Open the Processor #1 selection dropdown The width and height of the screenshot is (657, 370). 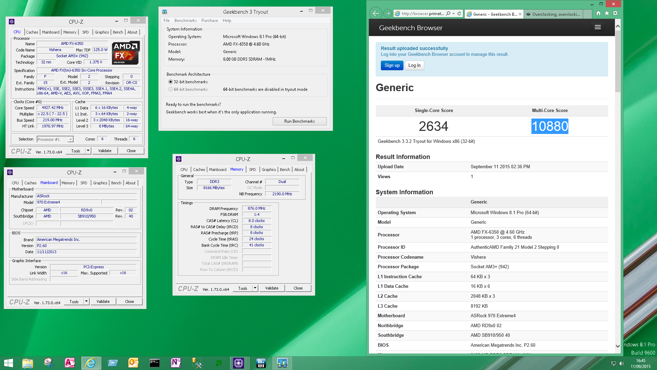pyautogui.click(x=55, y=139)
